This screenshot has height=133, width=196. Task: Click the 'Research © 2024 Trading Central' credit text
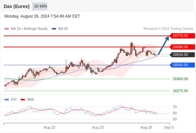click(168, 29)
